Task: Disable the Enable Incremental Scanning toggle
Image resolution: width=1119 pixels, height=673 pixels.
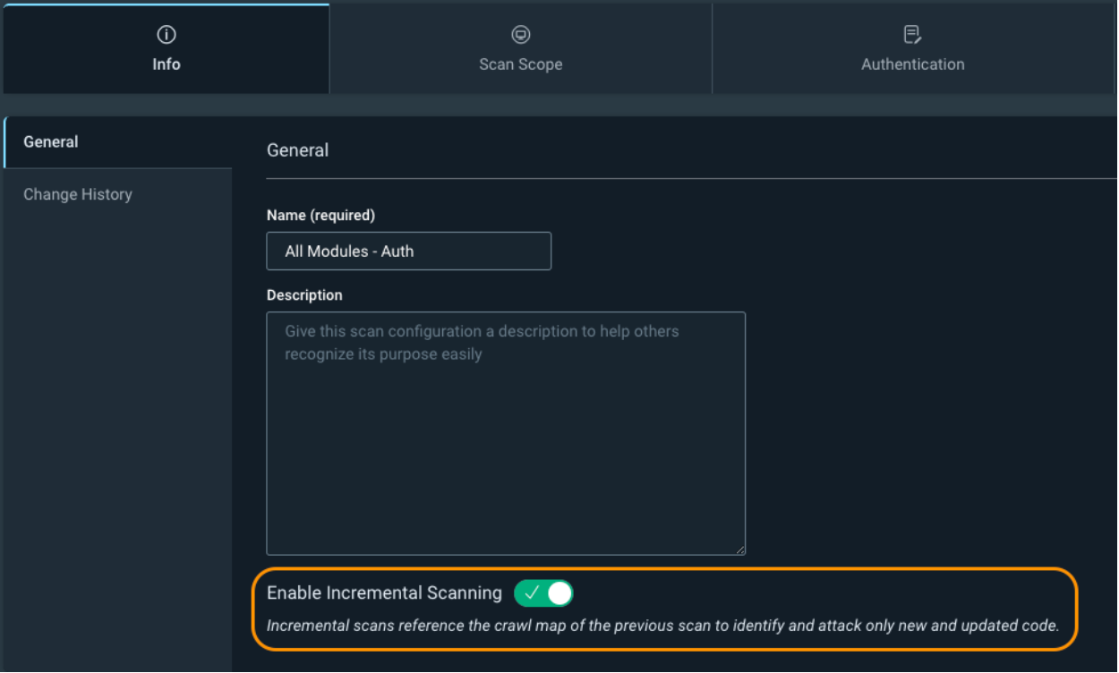Action: (543, 593)
